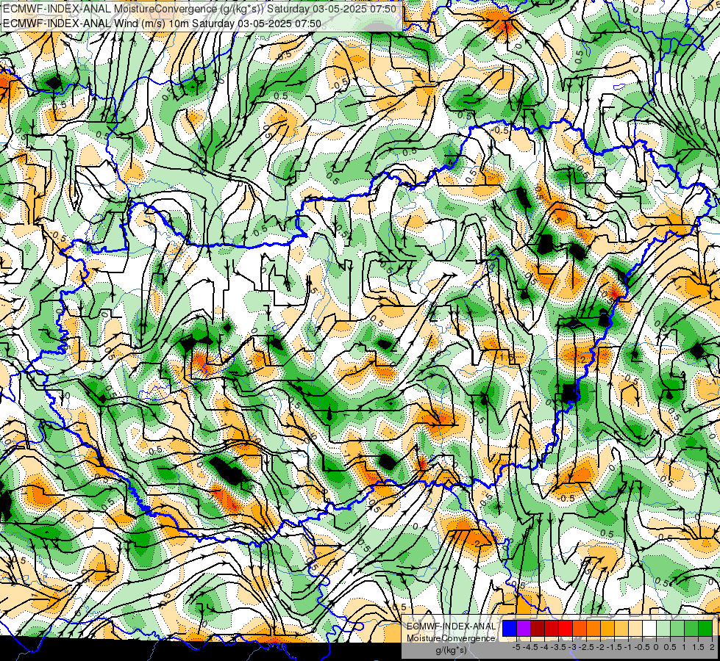
Task: Click the legend label ECMWF-INDEX-ANAL
Action: tap(452, 626)
